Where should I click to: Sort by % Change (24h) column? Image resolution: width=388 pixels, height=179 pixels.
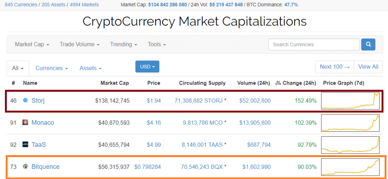tap(296, 83)
